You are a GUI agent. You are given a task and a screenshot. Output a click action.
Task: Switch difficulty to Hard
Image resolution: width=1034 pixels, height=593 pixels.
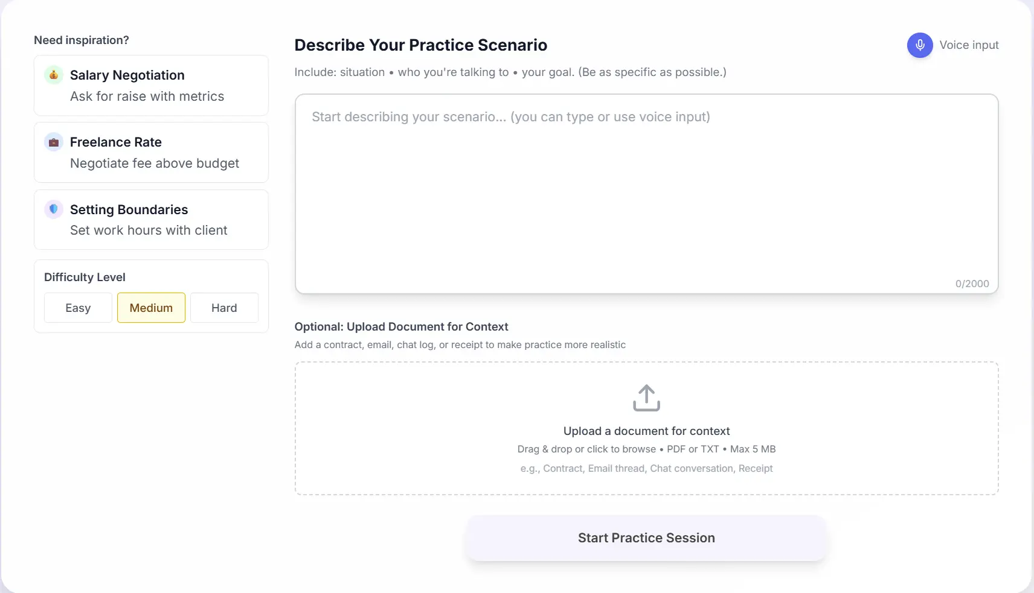pos(223,308)
